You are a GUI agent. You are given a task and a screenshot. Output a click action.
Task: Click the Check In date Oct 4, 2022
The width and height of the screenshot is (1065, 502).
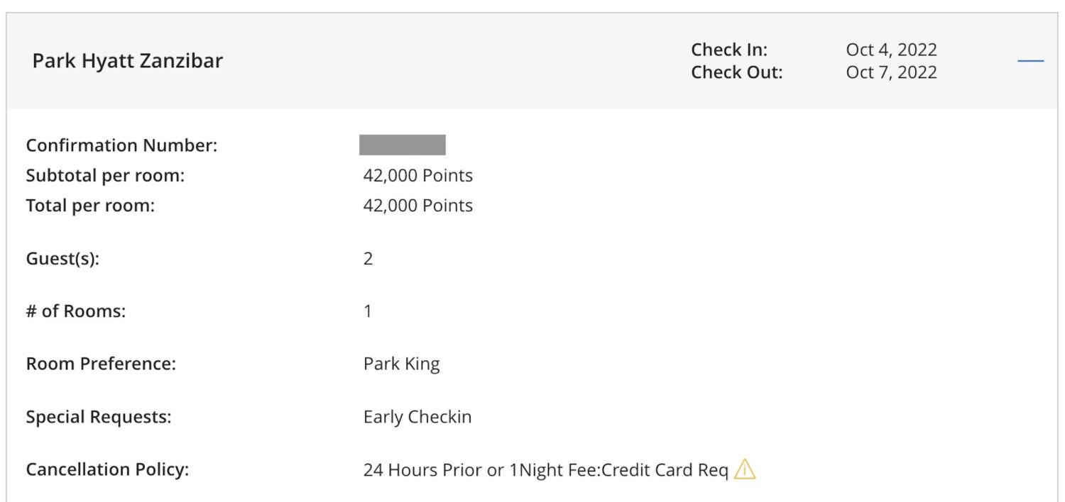[891, 50]
